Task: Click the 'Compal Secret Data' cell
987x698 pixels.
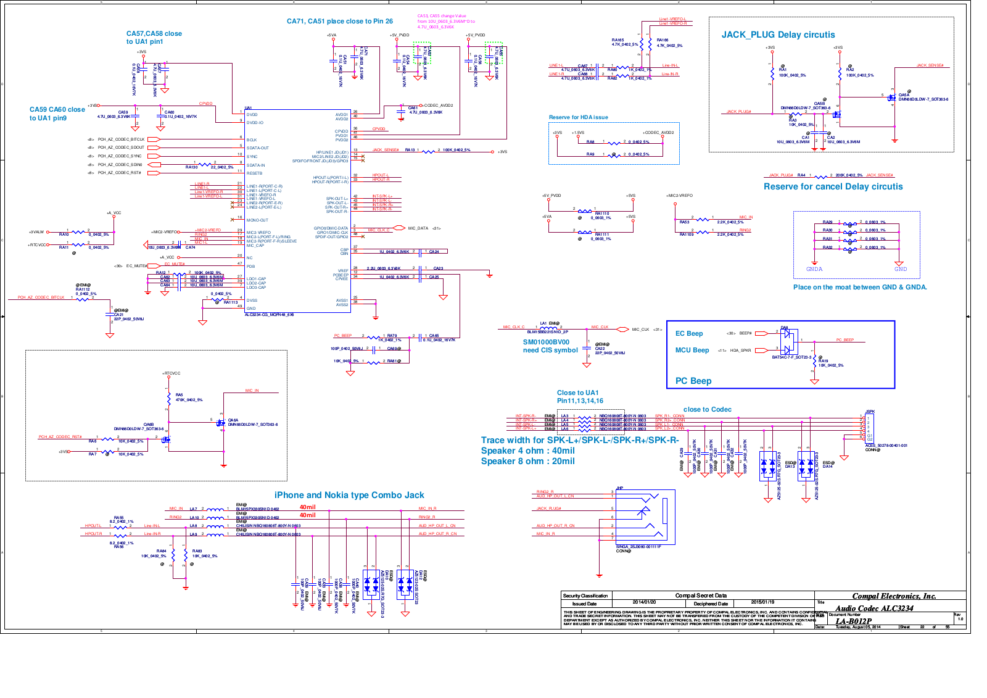Action: pyautogui.click(x=701, y=596)
